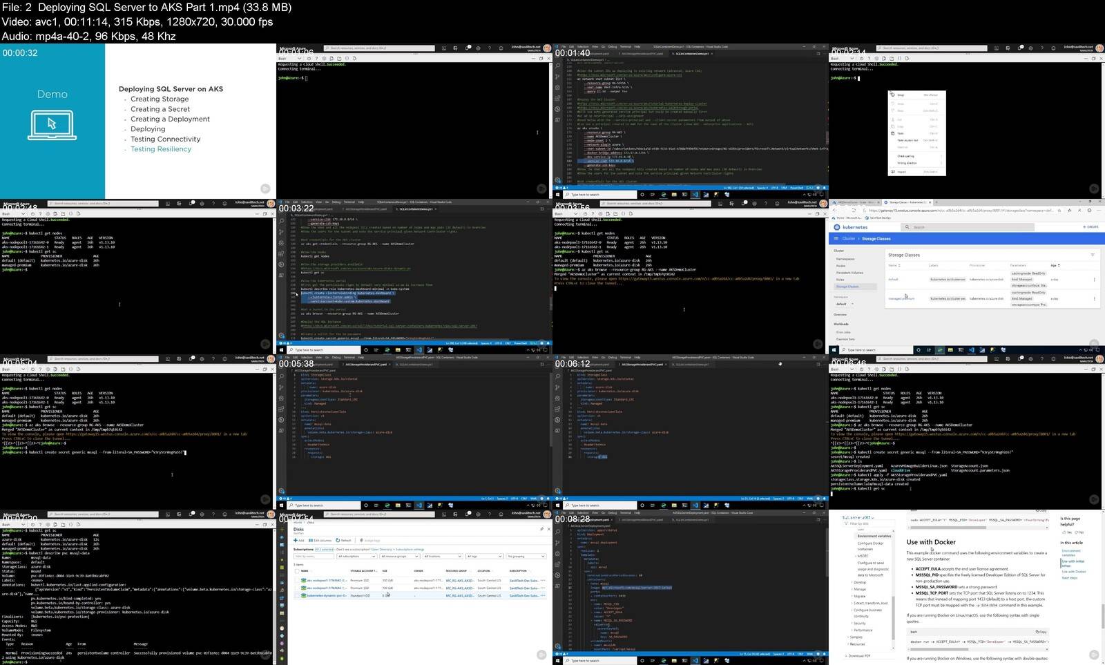Click the 'Use with Docker' article heading
The height and width of the screenshot is (665, 1105).
931,542
